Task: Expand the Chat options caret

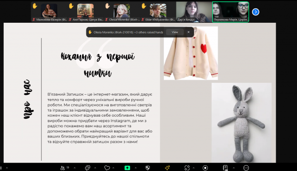Action: tap(95, 168)
